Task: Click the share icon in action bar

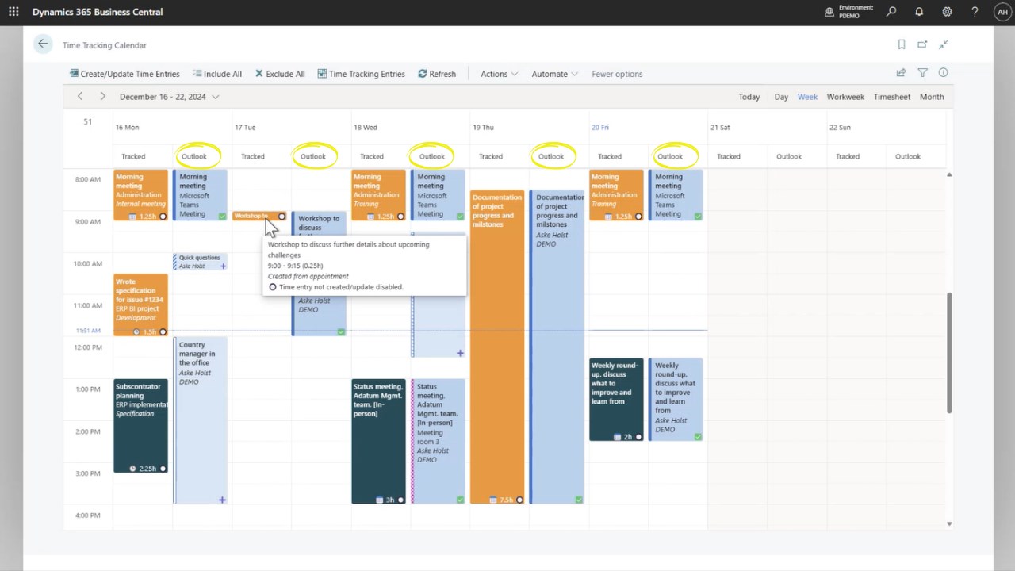Action: (x=901, y=73)
